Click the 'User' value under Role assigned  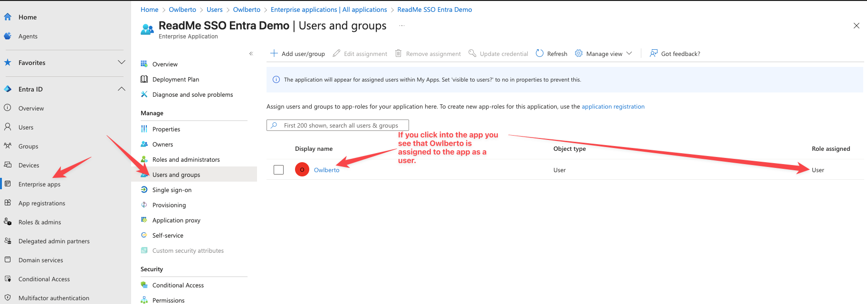(x=818, y=170)
